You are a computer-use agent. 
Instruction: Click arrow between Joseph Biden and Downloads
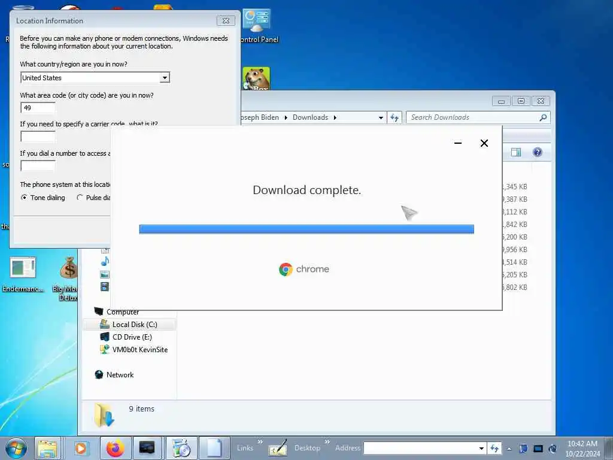point(286,117)
